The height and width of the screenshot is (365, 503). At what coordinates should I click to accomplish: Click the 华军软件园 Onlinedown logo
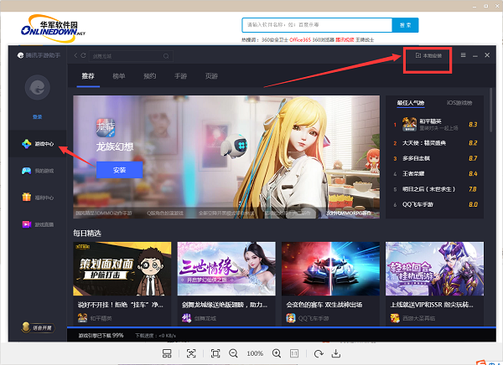(x=54, y=28)
